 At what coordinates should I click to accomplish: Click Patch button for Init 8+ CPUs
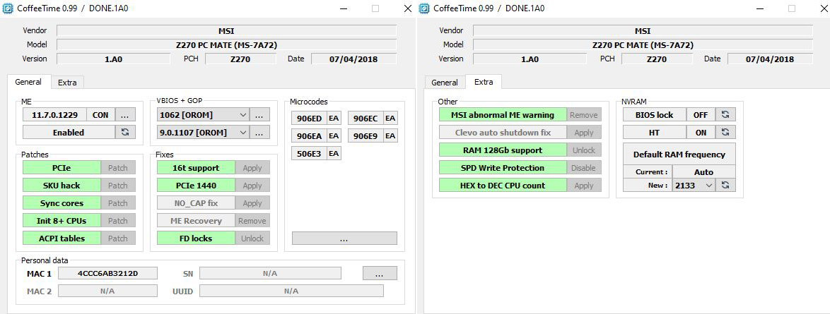click(118, 220)
